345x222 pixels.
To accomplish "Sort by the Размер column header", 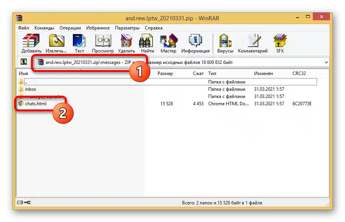I will (x=165, y=73).
